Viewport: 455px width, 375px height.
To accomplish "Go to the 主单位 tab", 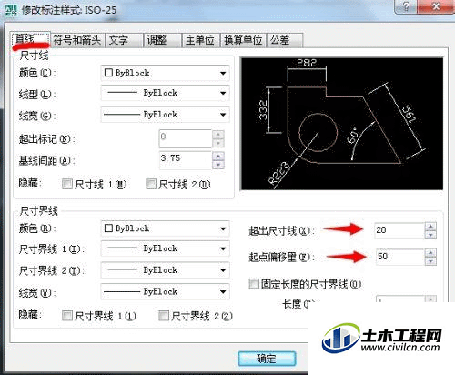I will [x=200, y=40].
